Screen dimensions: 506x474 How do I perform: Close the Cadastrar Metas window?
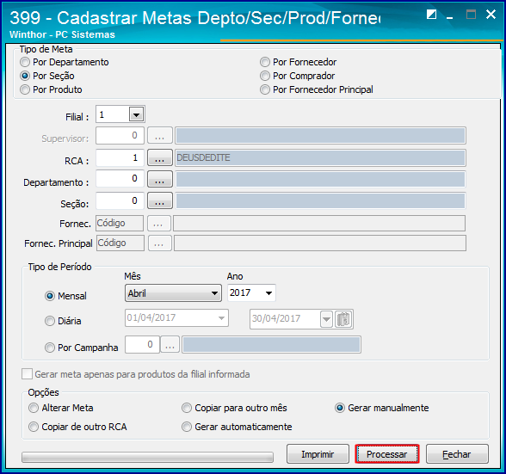coord(491,15)
